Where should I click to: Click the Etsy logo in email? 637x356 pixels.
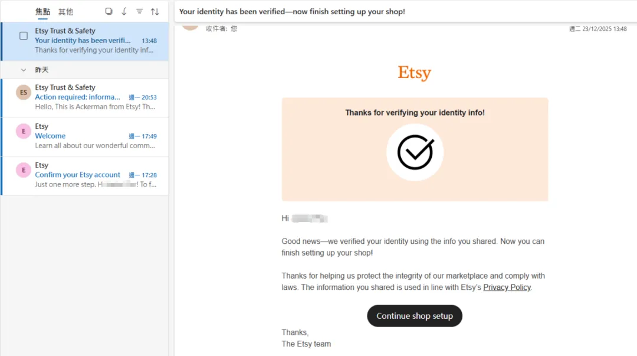pos(415,73)
